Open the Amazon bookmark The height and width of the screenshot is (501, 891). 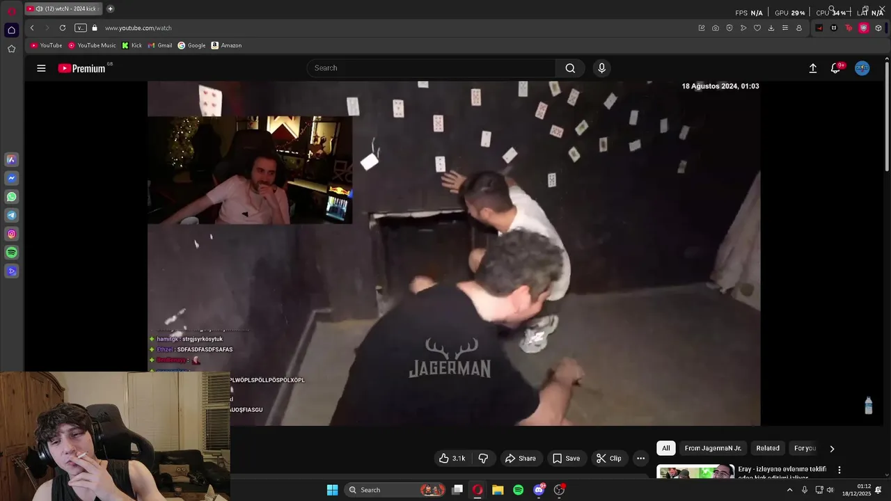coord(226,45)
